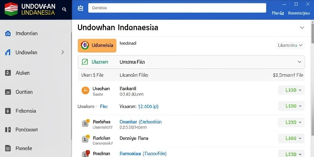Viewport: 314px width, 157px height.
Task: Click the Undowhan Undanesia flag logo
Action: (11, 9)
